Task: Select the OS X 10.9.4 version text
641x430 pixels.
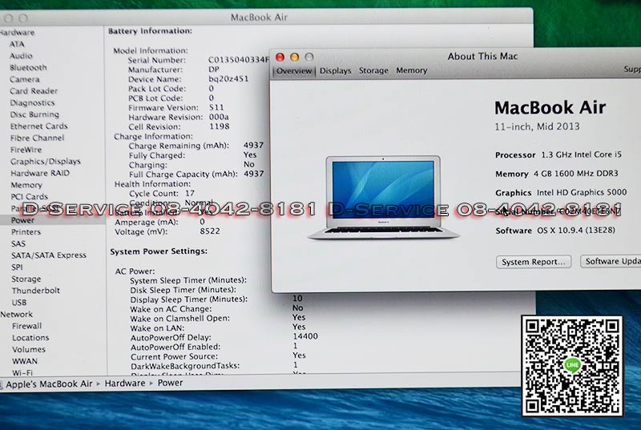Action: pos(576,231)
